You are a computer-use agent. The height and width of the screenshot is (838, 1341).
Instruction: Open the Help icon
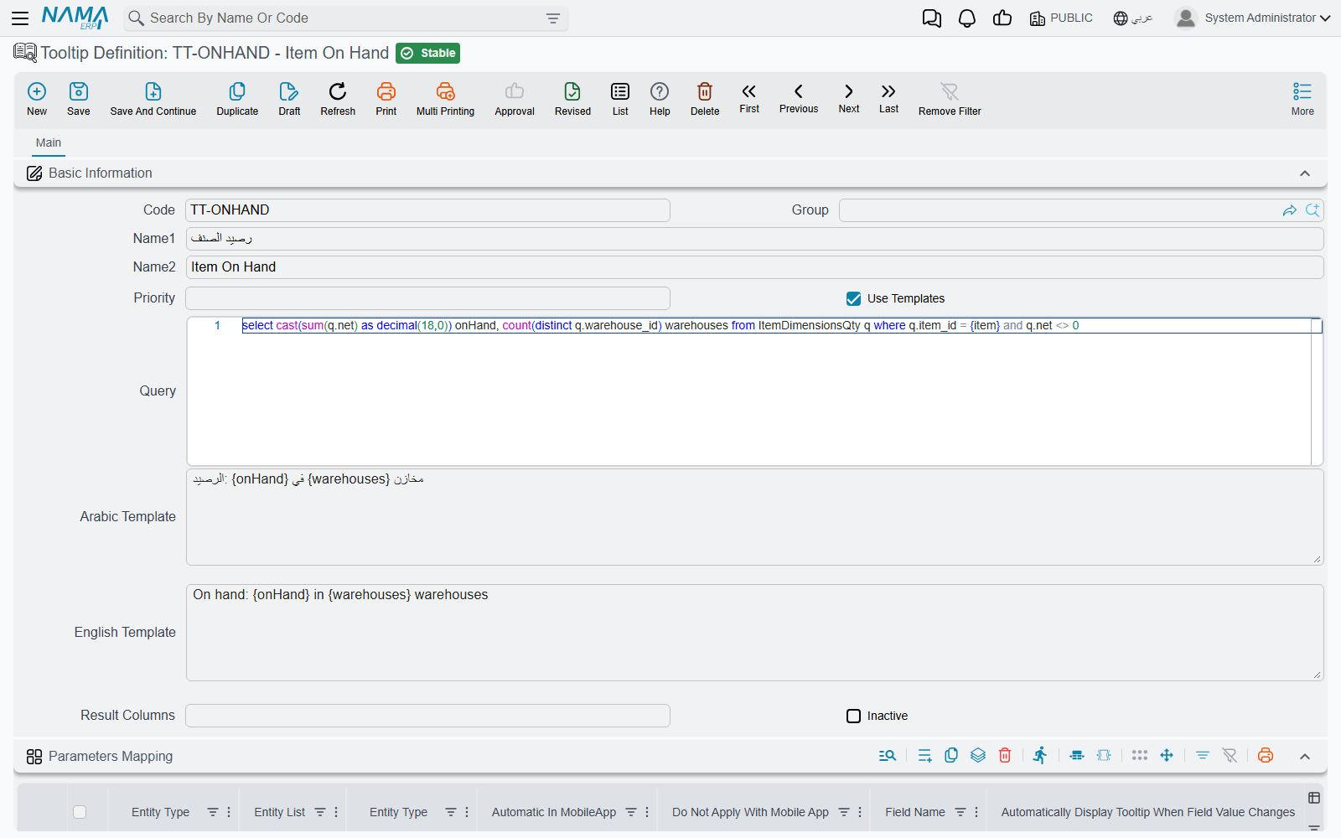660,91
